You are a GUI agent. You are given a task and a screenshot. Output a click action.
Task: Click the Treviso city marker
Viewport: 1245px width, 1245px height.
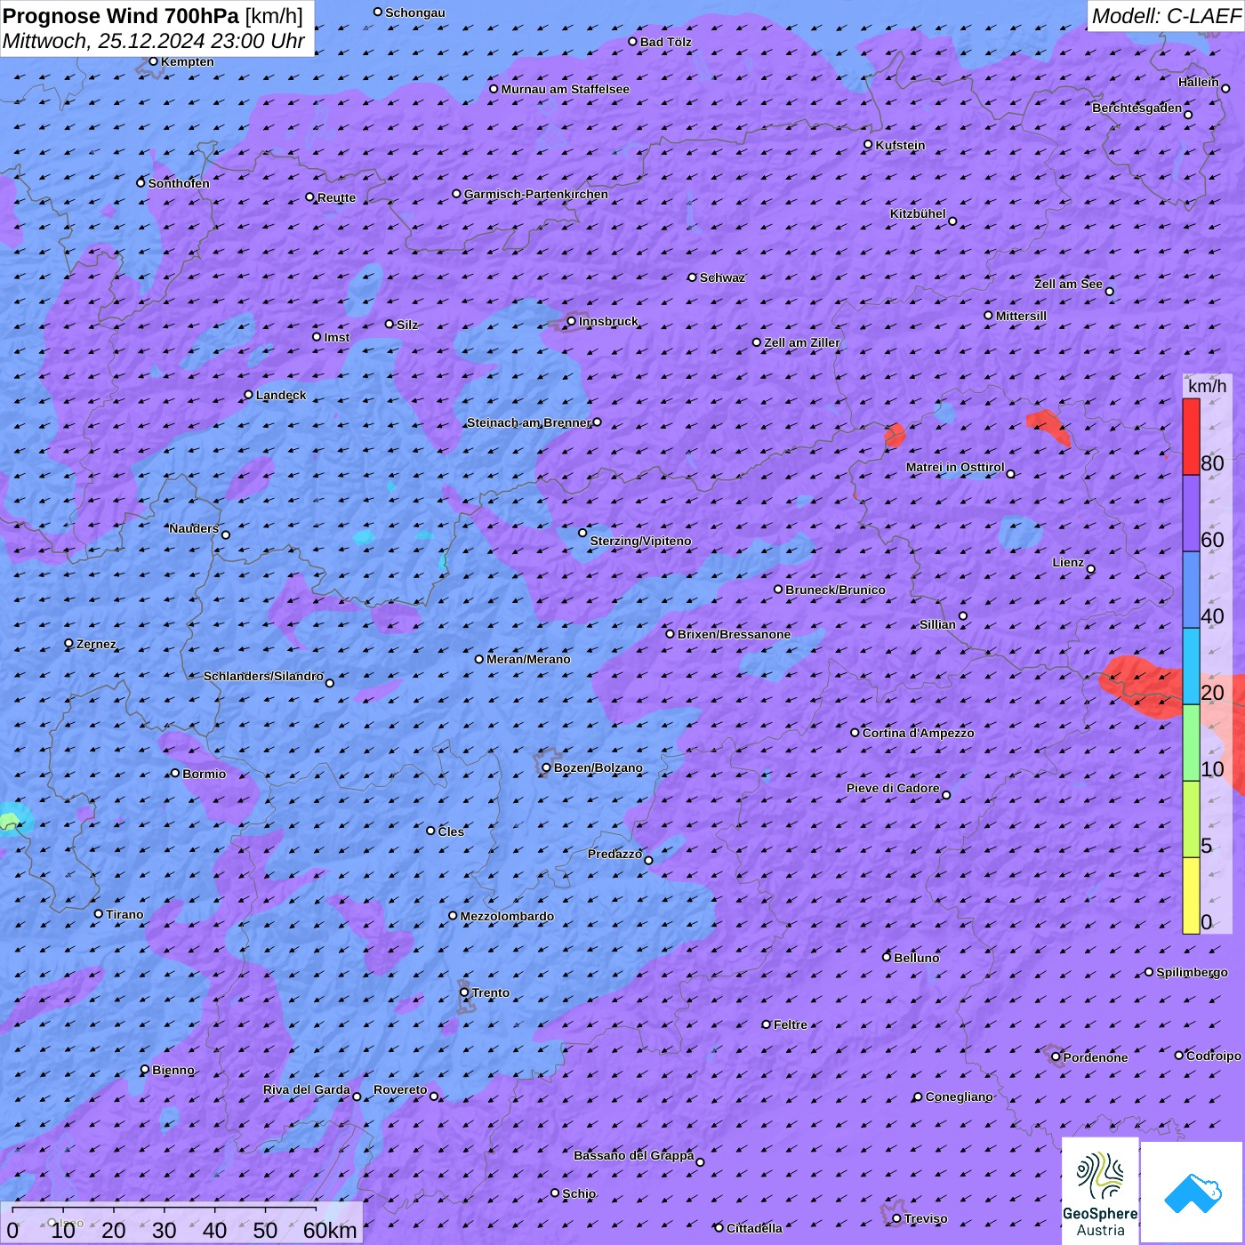[896, 1218]
